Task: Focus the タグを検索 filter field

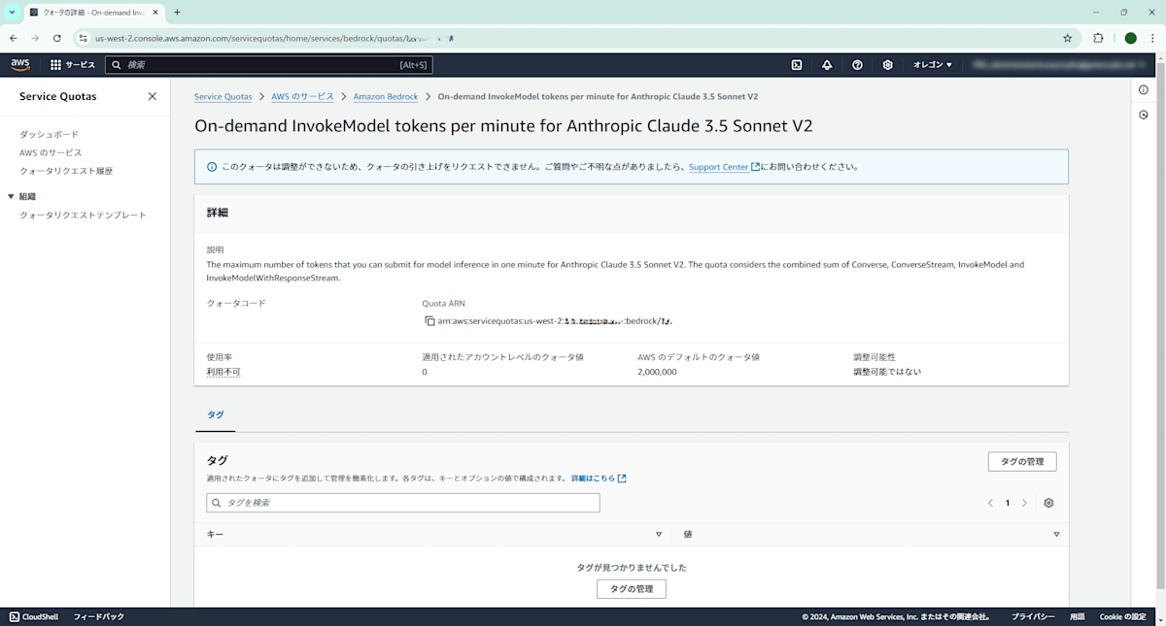Action: pyautogui.click(x=403, y=503)
